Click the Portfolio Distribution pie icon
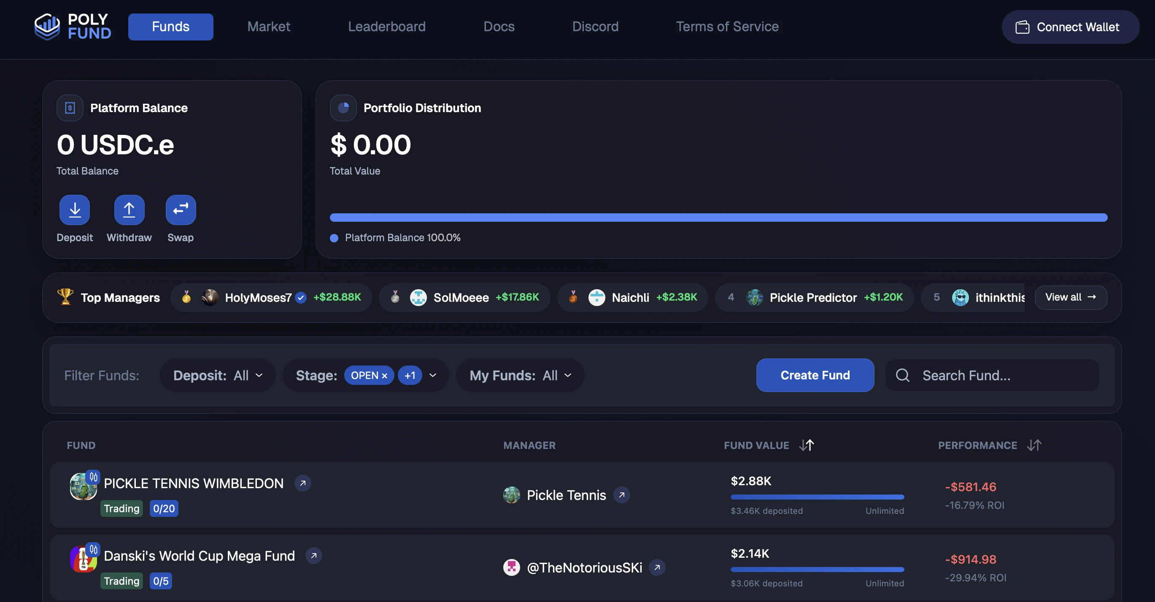Viewport: 1155px width, 602px height. tap(343, 108)
